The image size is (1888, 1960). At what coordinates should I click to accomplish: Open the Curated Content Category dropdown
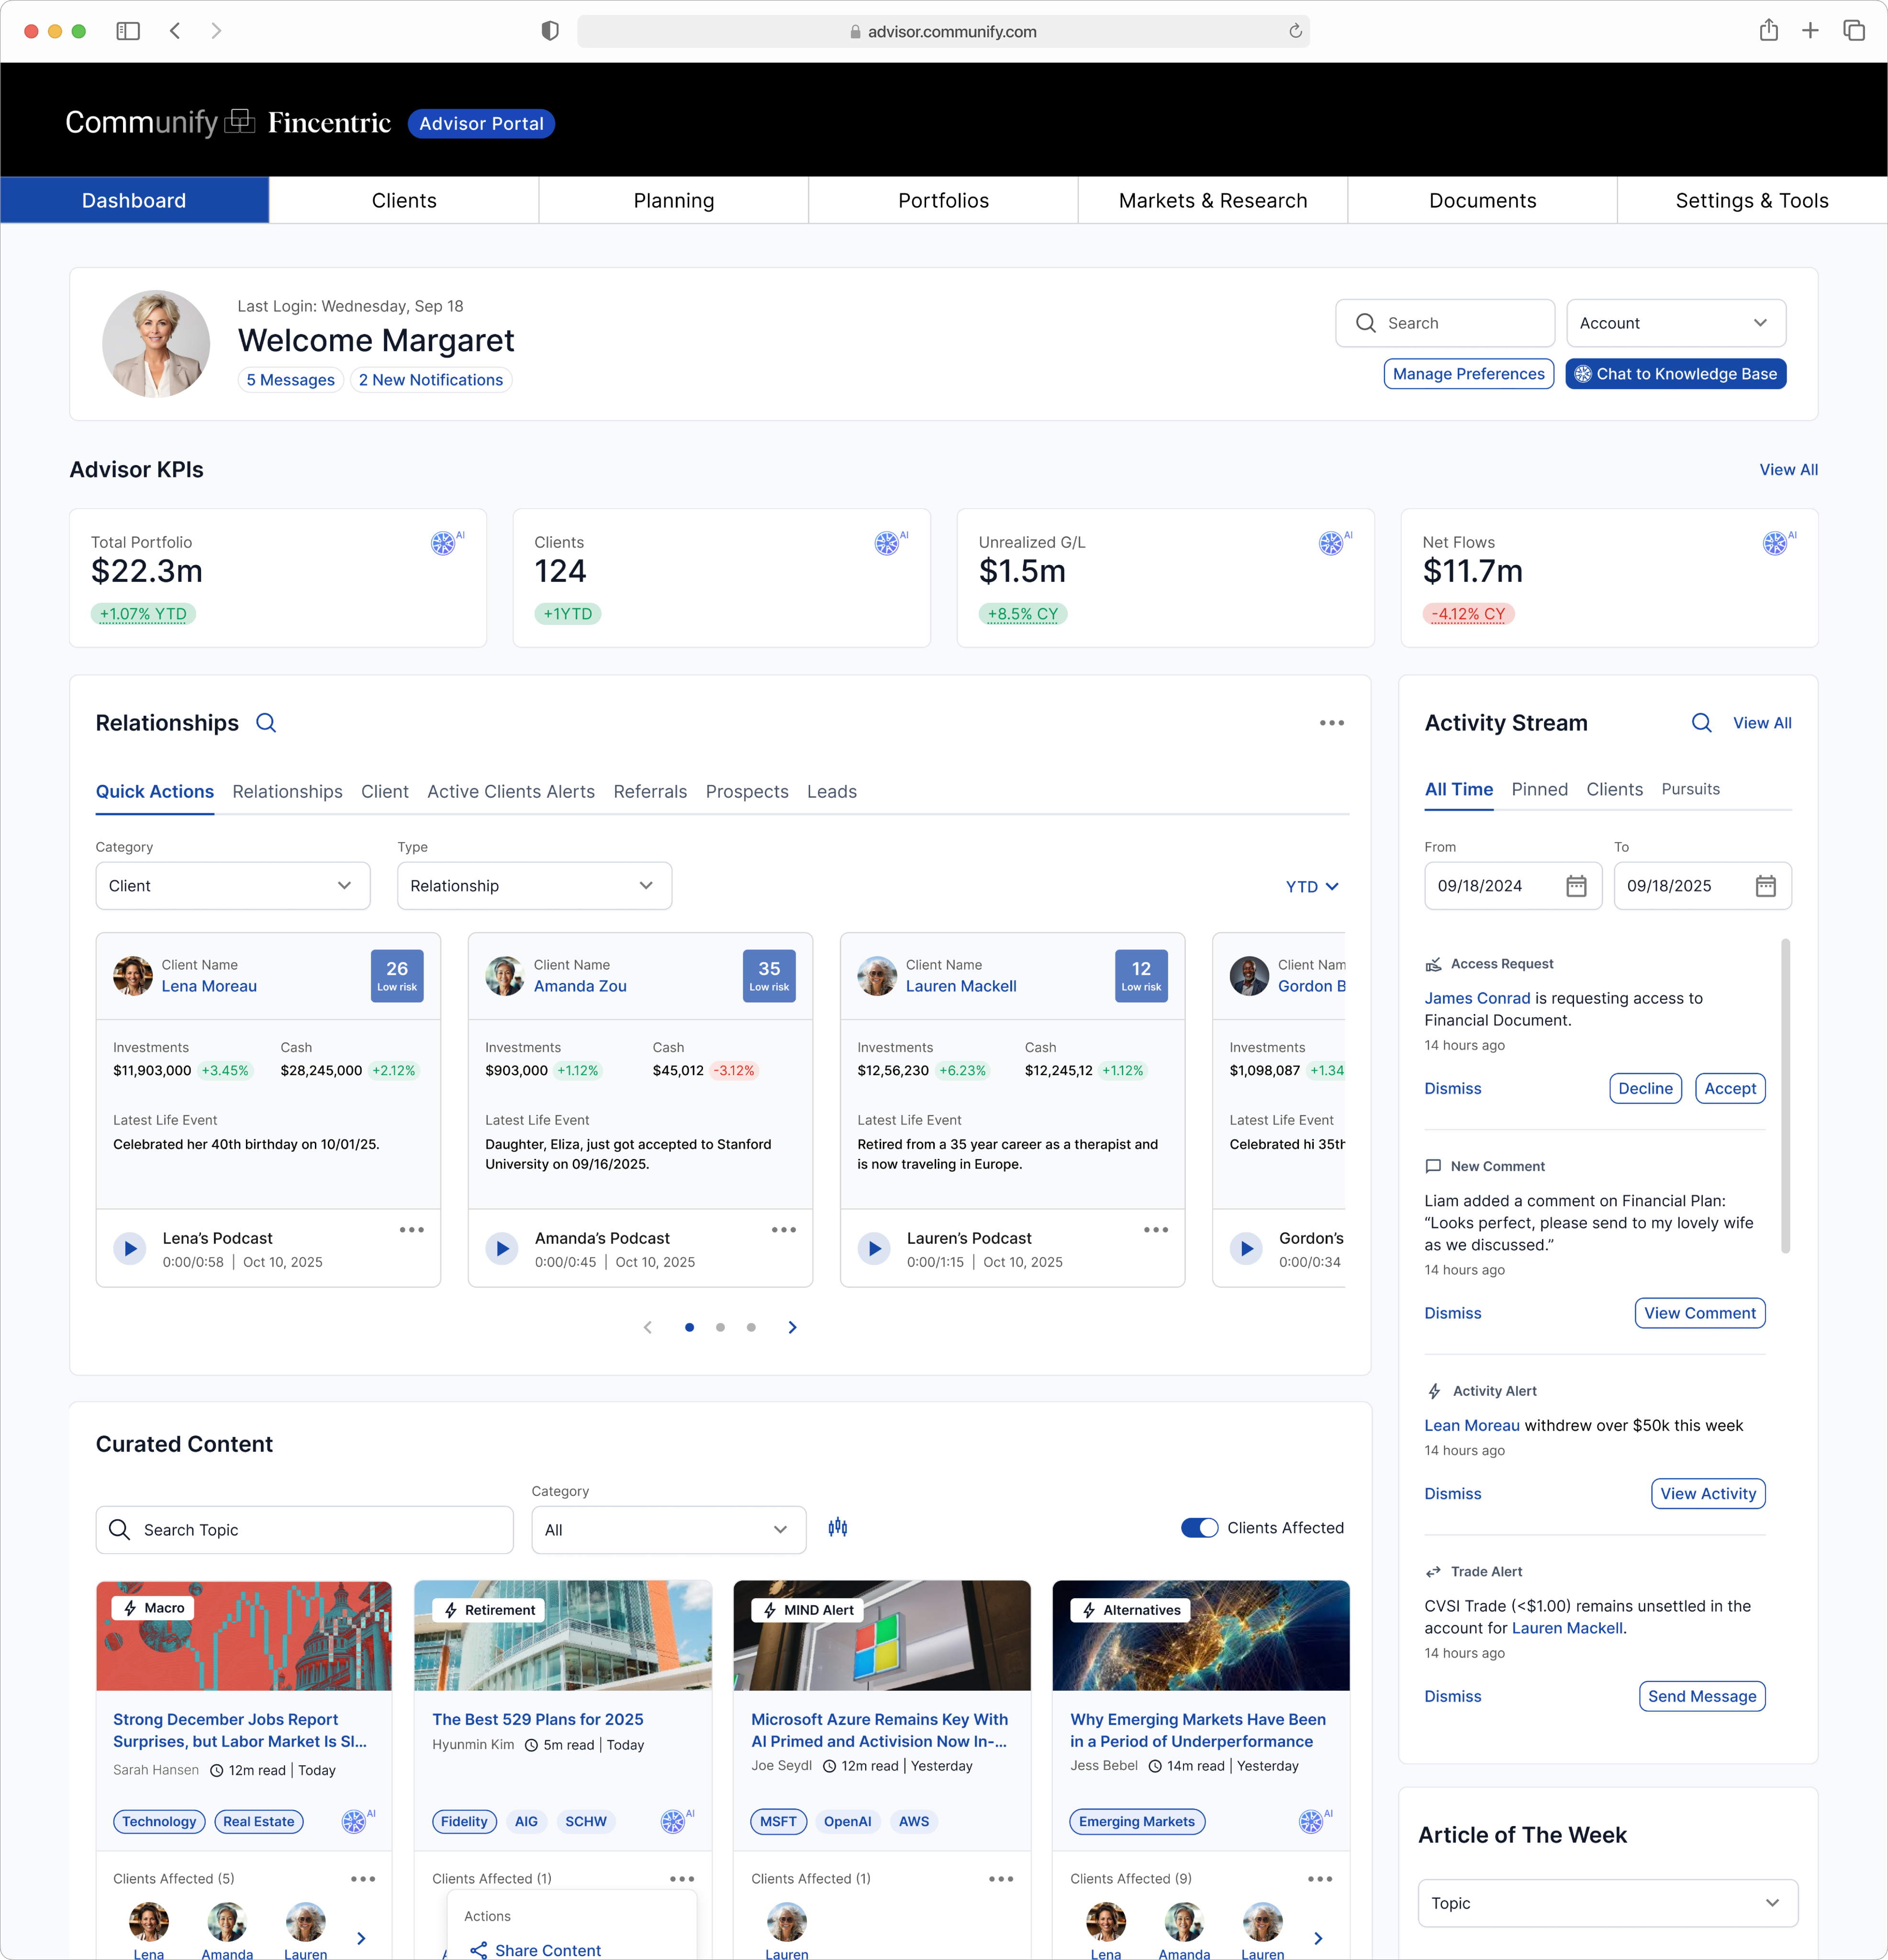click(x=668, y=1529)
